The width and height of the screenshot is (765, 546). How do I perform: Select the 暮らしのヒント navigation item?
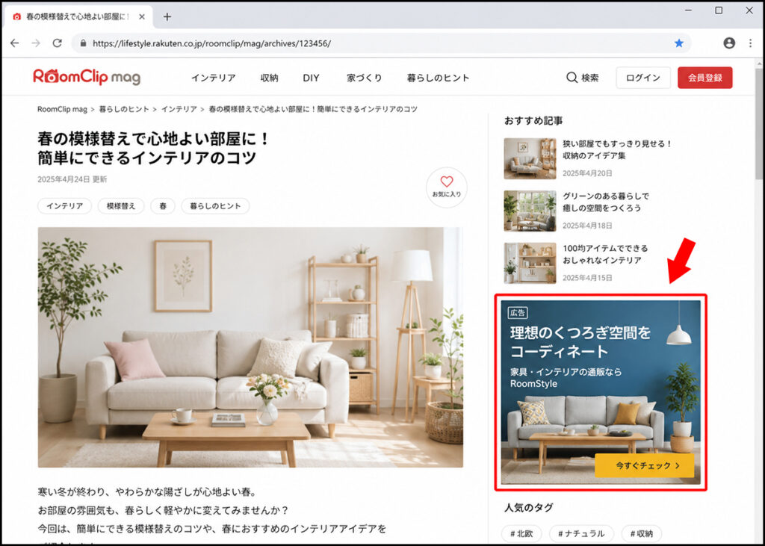coord(438,78)
